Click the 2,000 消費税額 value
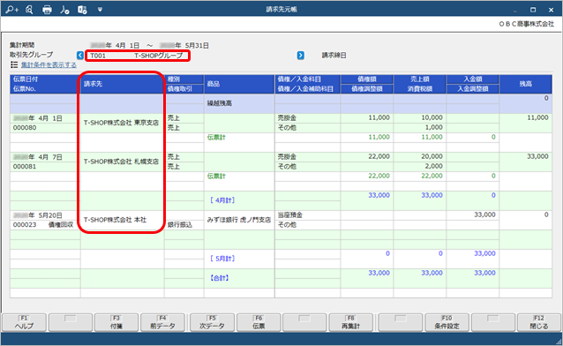 [x=433, y=166]
